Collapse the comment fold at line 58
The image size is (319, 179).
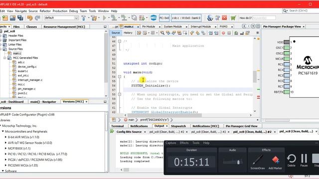click(x=120, y=94)
